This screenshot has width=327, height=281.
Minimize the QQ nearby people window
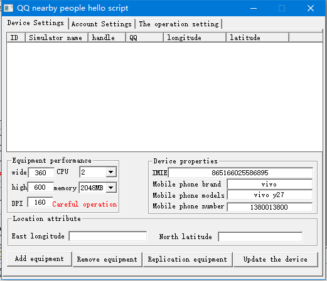[x=254, y=8]
